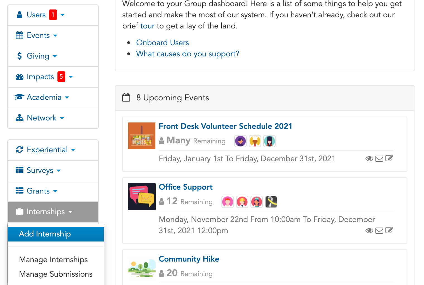424x285 pixels.
Task: Open Manage Internships menu entry
Action: pos(54,260)
